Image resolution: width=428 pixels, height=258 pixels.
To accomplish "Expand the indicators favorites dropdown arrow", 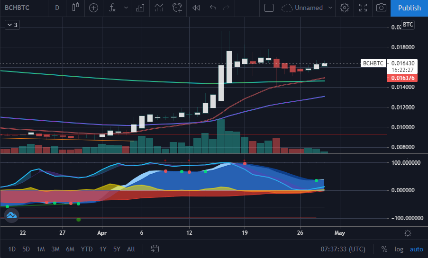I will click(126, 8).
